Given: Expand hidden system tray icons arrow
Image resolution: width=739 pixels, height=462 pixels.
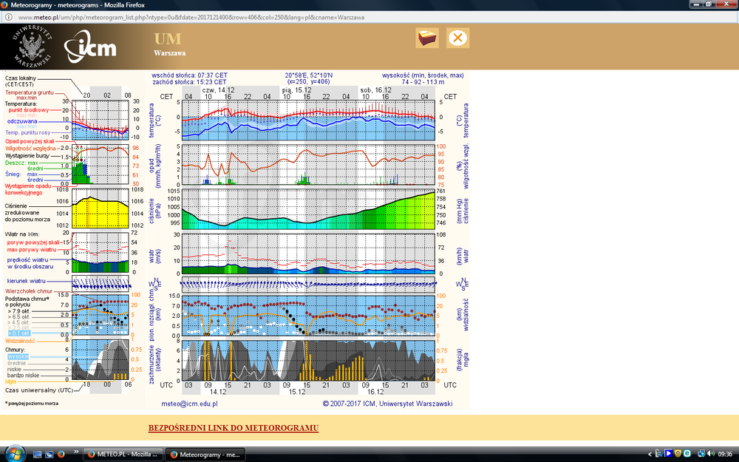Looking at the screenshot, I should click(650, 454).
